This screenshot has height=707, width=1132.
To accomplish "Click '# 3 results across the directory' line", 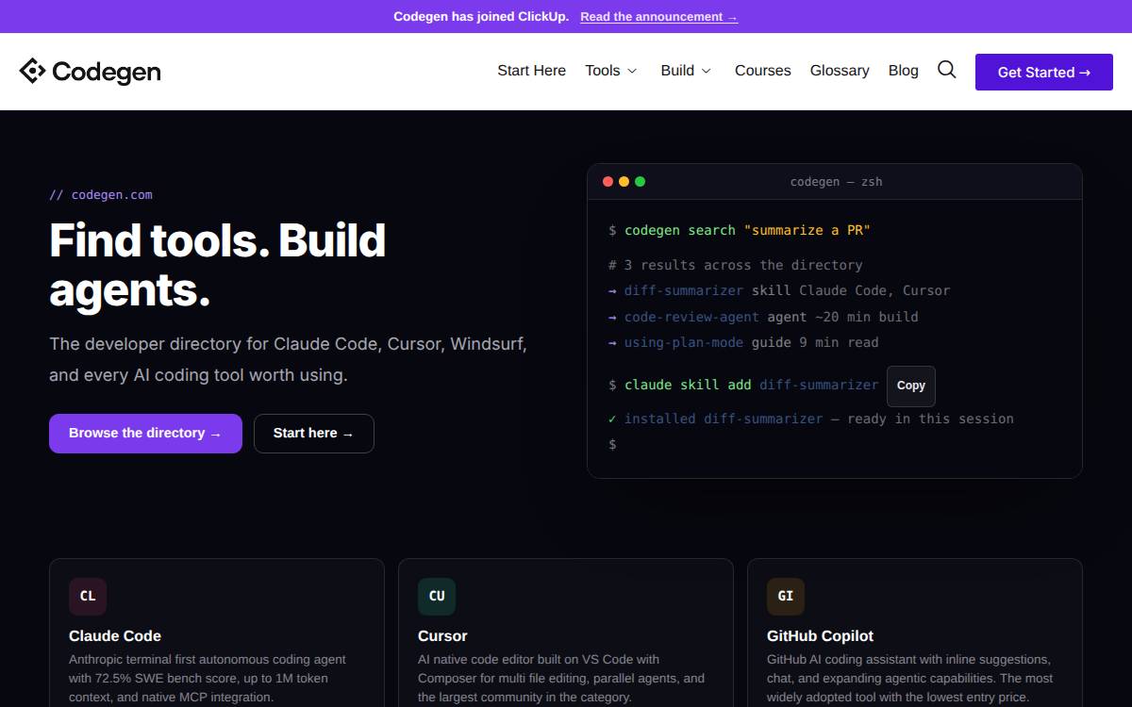I will click(736, 265).
